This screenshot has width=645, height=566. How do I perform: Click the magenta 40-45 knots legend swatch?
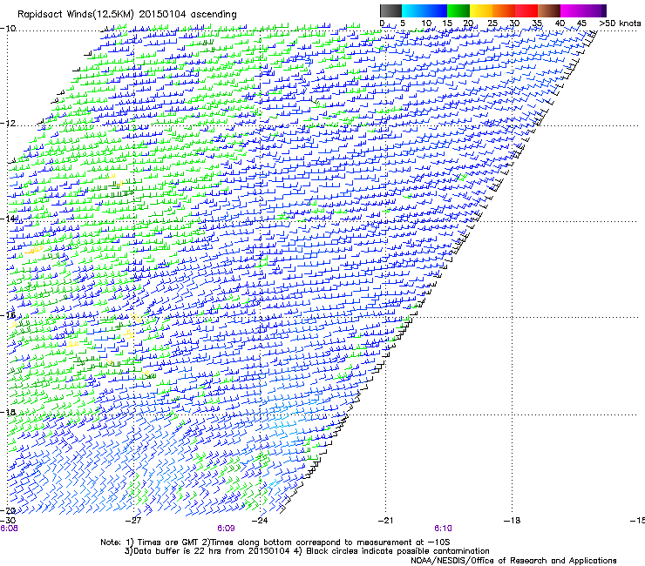pos(572,10)
